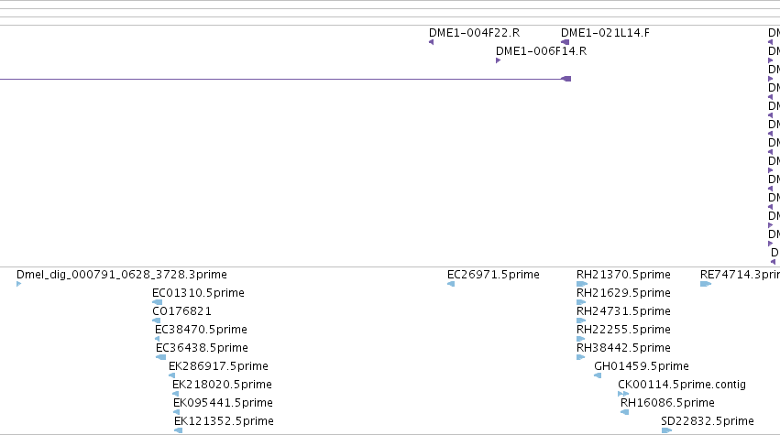Select the RE74714.3prime label

point(740,275)
